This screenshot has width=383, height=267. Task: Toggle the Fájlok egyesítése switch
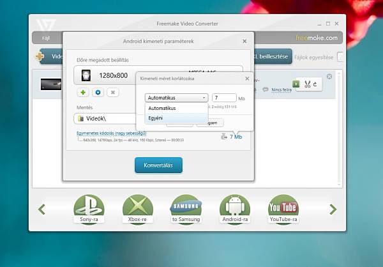click(340, 57)
